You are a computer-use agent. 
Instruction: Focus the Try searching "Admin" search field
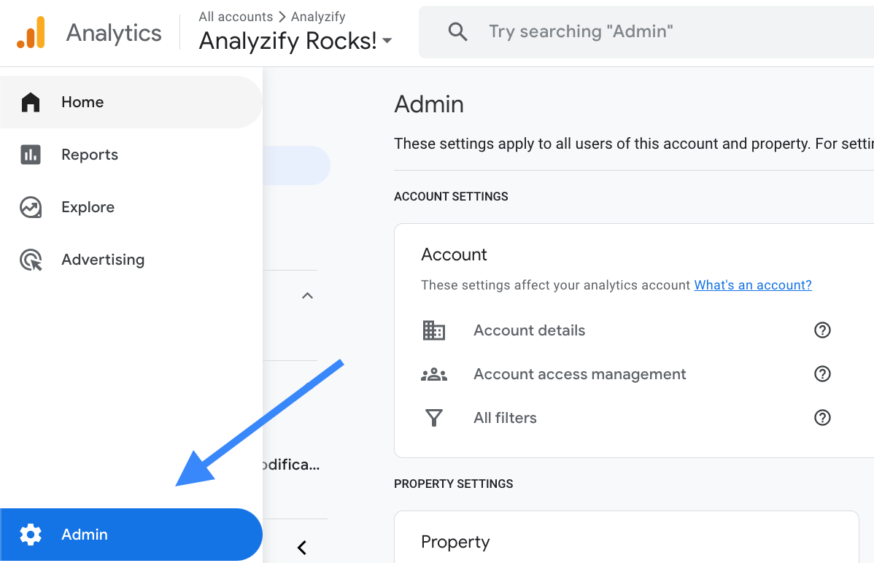click(646, 32)
